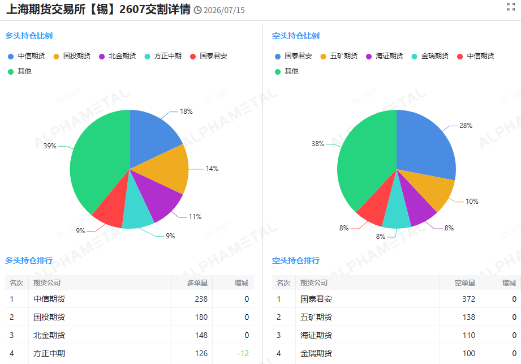
Task: Toggle 金瑞期货 legend item
Action: tap(430, 56)
